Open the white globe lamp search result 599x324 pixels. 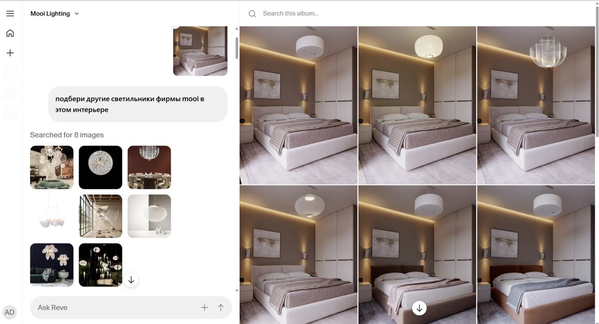click(x=149, y=216)
